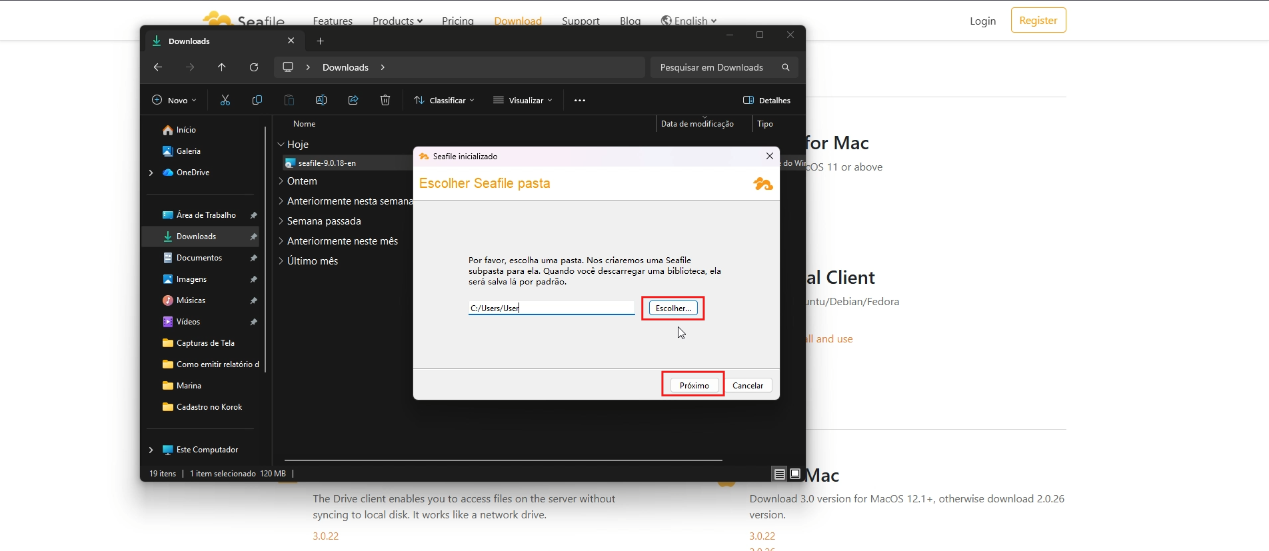The image size is (1269, 551).
Task: Expand the Semana passada group
Action: 281,221
